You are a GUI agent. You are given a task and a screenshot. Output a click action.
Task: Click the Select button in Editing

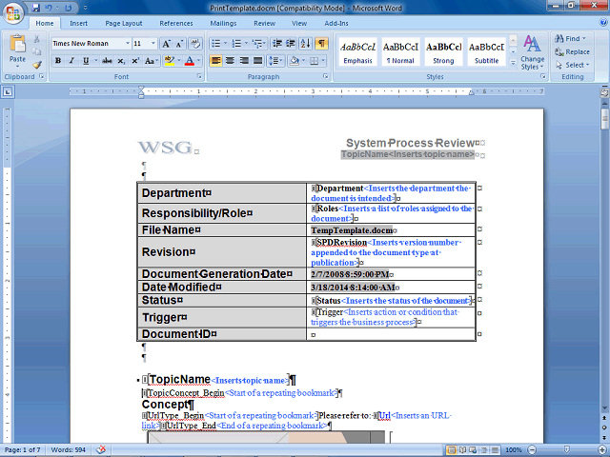pos(572,65)
